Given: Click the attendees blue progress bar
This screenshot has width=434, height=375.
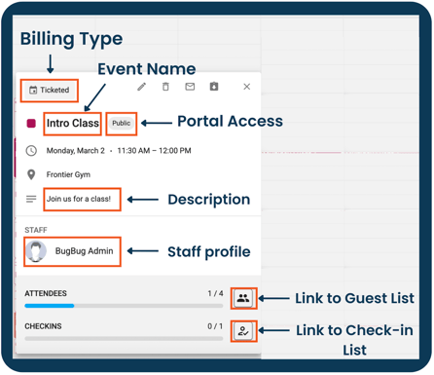Looking at the screenshot, I should click(x=50, y=306).
